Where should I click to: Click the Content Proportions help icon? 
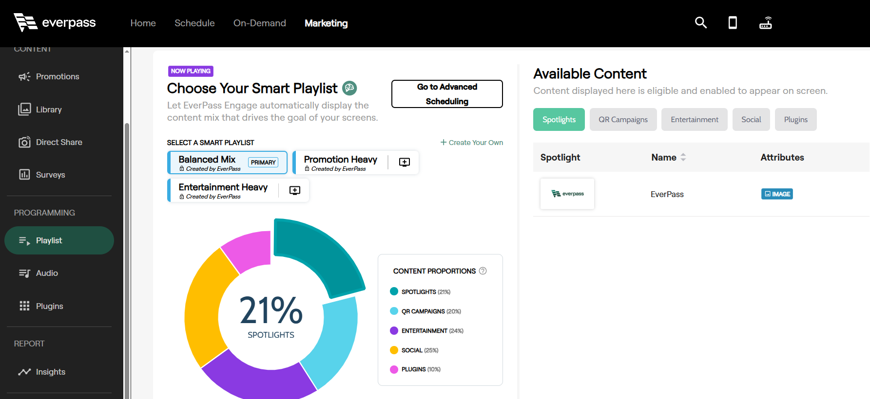(x=483, y=271)
